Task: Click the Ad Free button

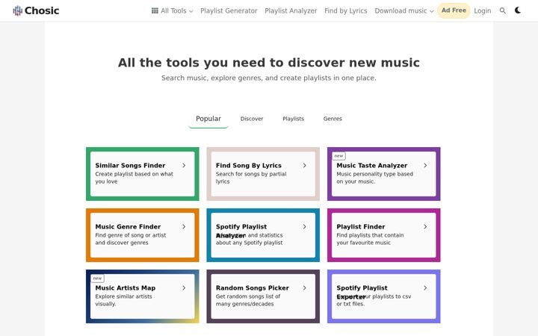Action: [454, 10]
